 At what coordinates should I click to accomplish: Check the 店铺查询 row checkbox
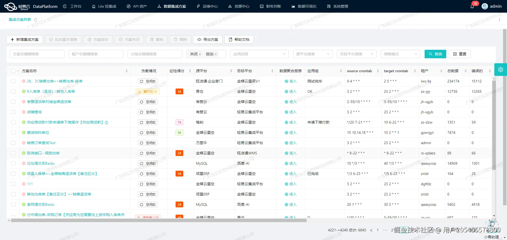pos(13,112)
